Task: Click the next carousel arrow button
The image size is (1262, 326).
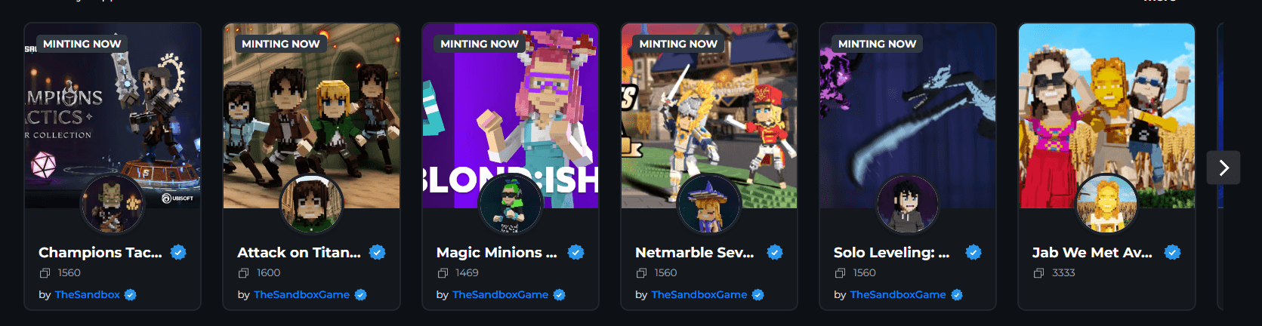Action: (x=1223, y=168)
